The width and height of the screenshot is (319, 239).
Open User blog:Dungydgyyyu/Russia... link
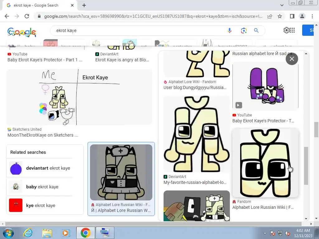(195, 87)
